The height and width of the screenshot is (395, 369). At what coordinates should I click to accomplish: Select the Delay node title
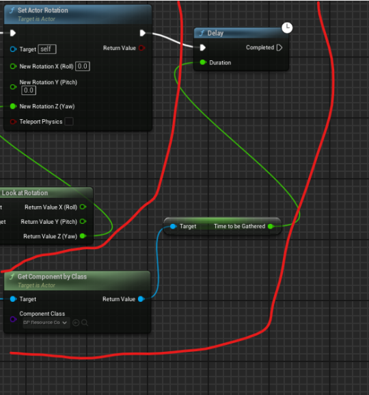(215, 34)
